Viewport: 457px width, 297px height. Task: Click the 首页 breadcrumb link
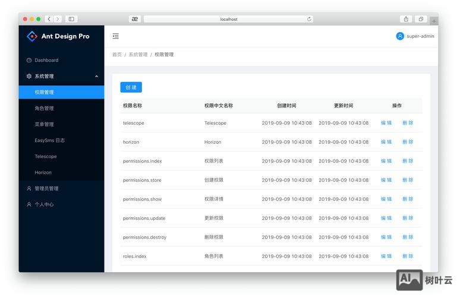coord(117,55)
